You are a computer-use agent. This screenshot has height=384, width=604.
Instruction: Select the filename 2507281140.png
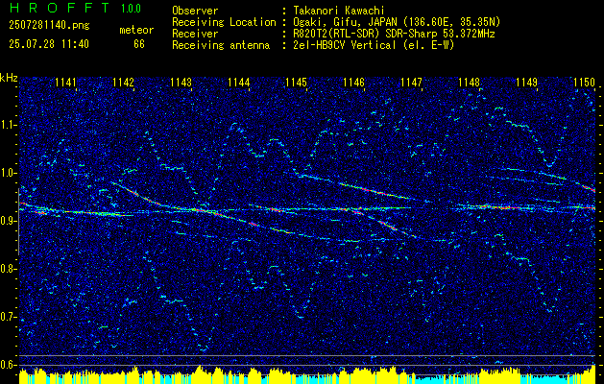[49, 26]
